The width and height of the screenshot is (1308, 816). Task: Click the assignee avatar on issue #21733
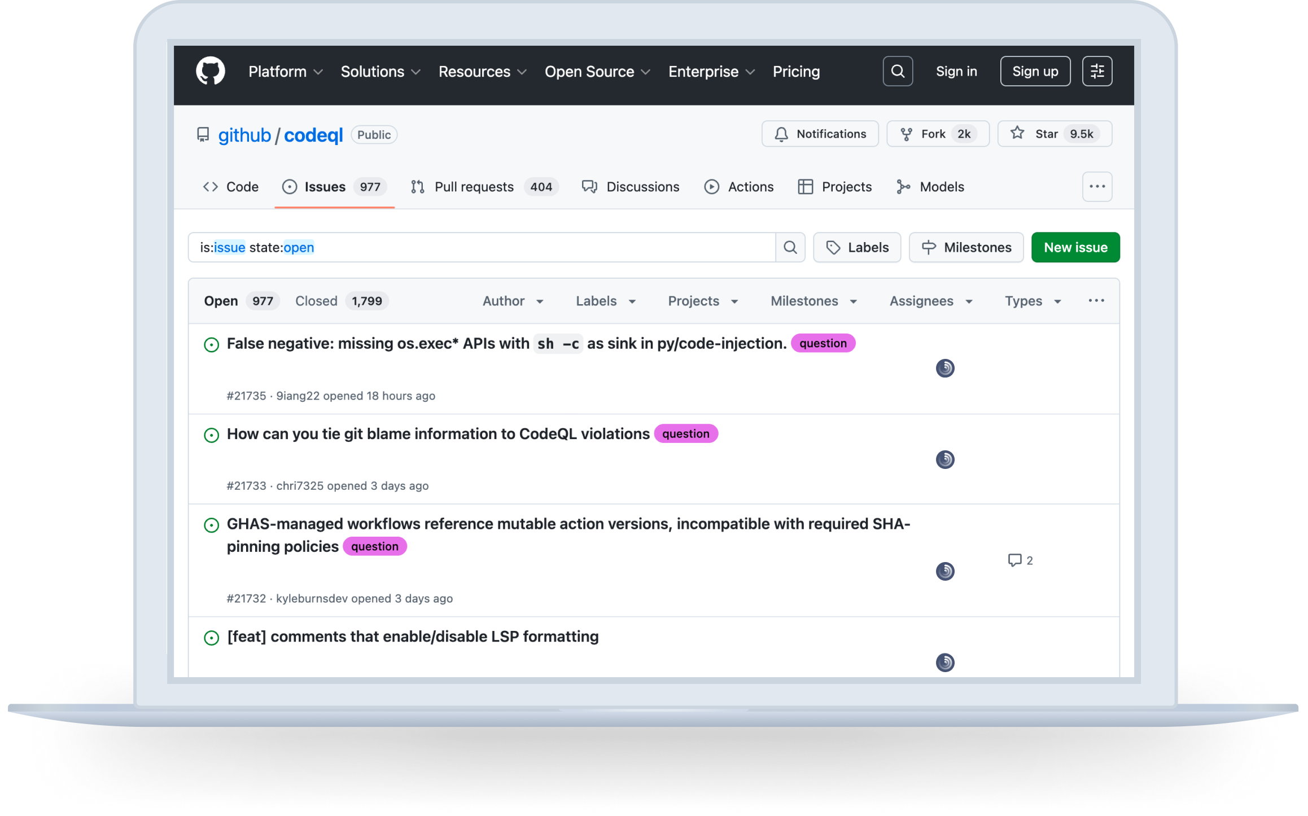tap(944, 459)
